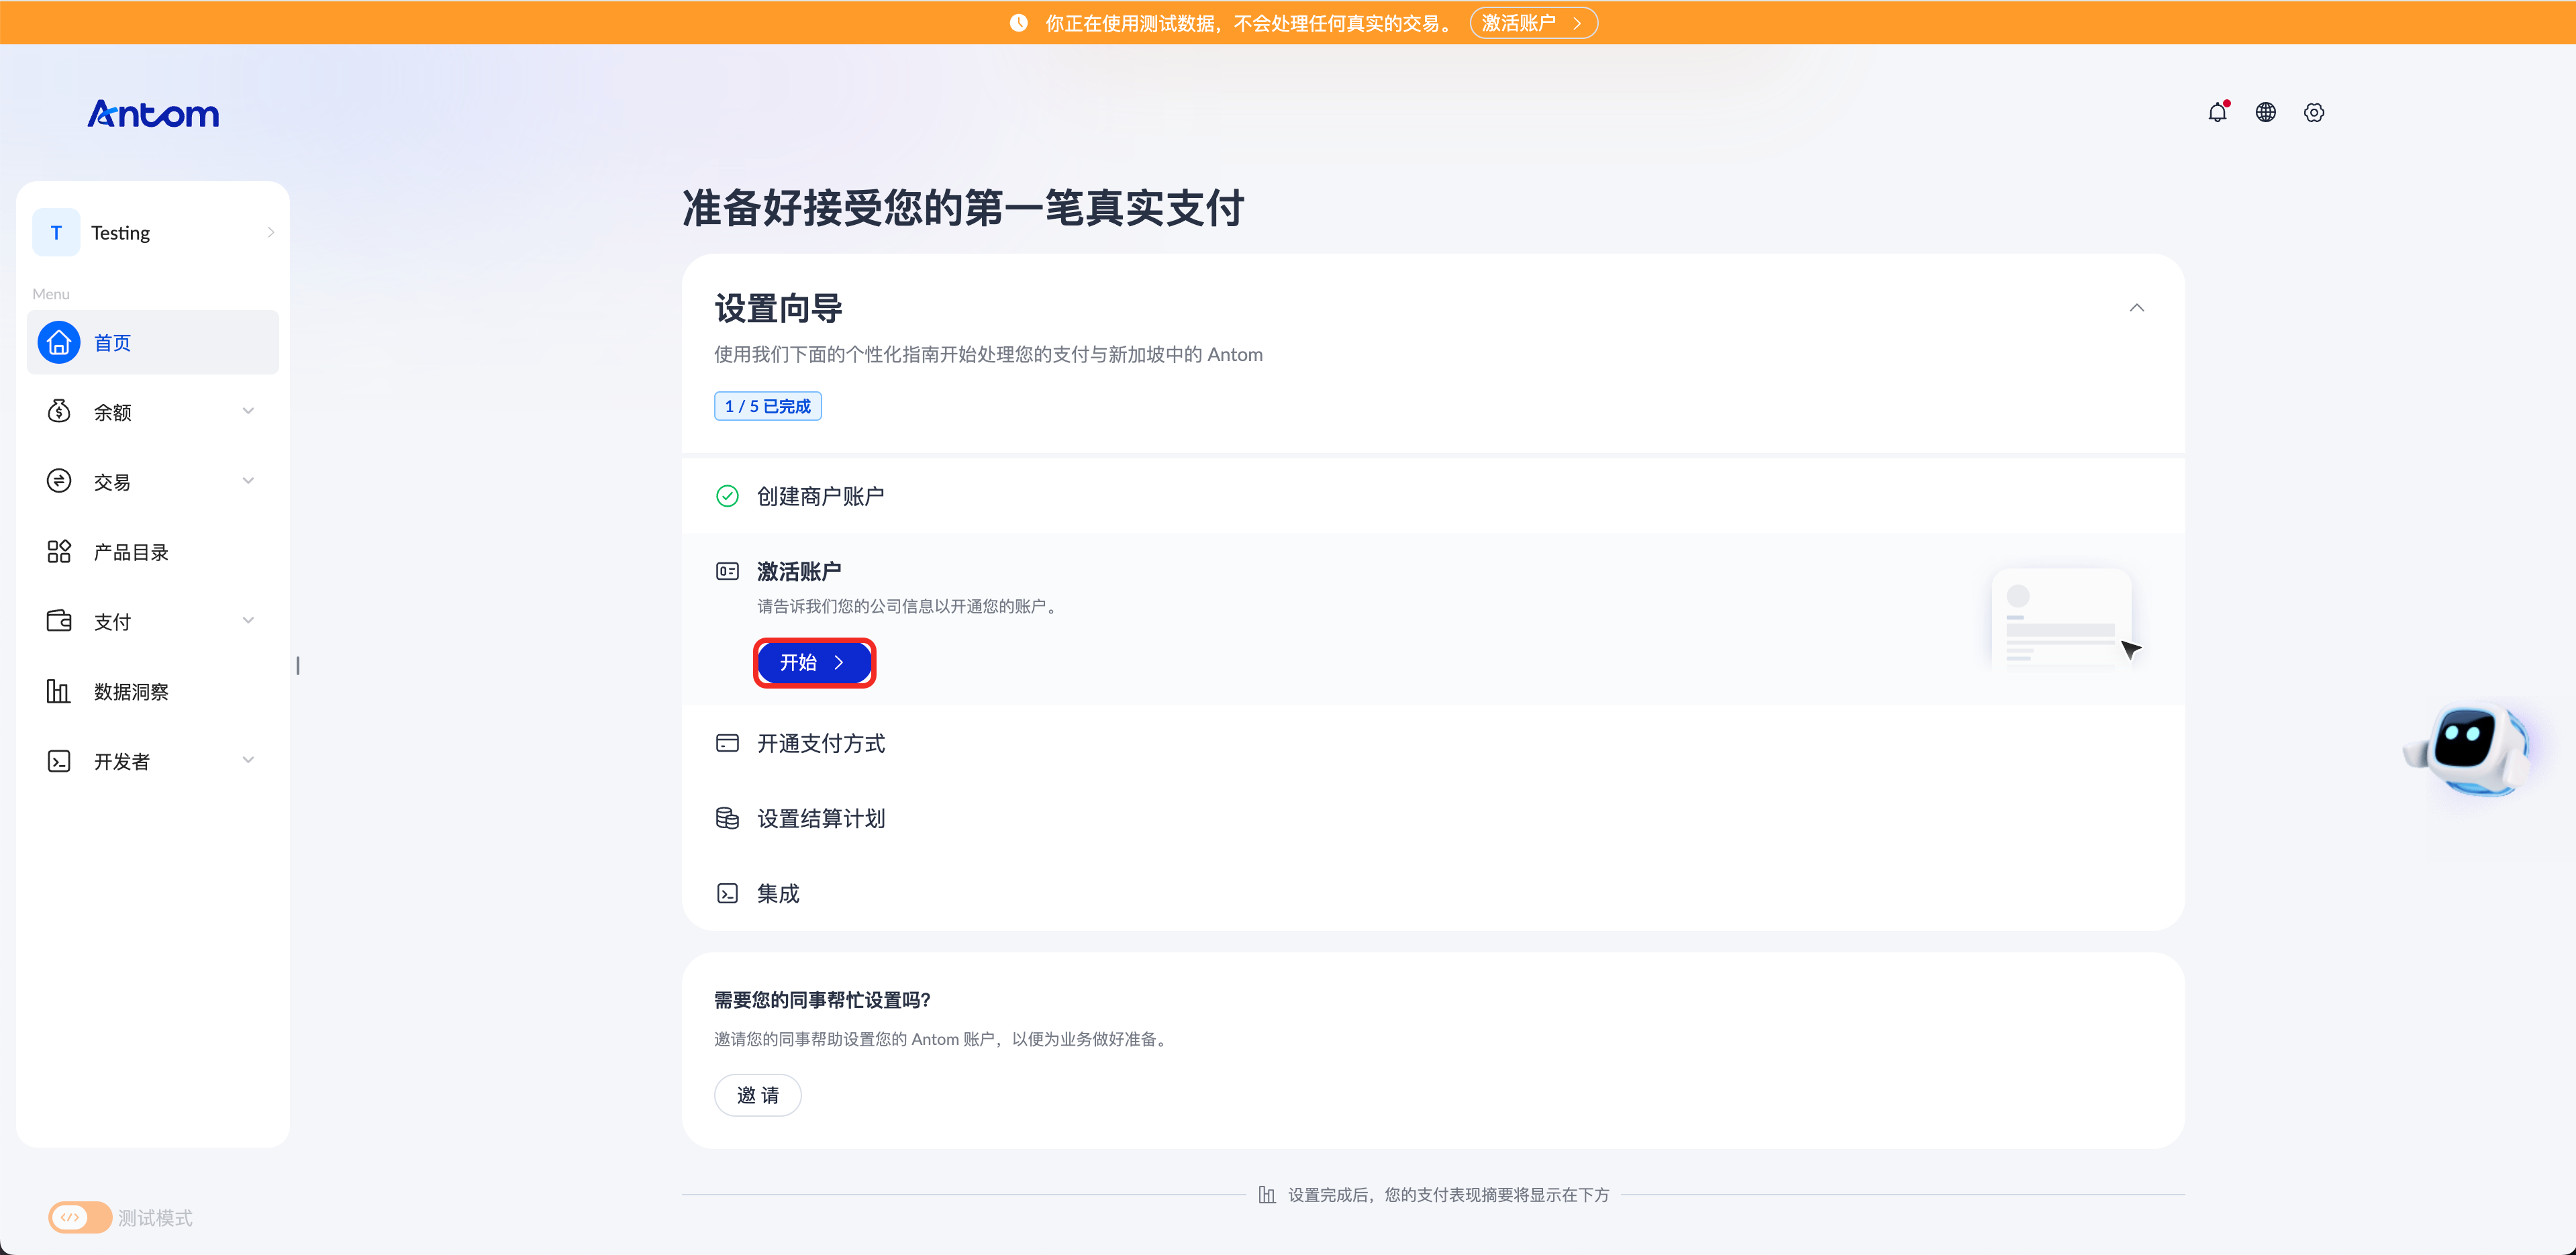Click the Antom logo
The height and width of the screenshot is (1255, 2576).
click(x=153, y=114)
